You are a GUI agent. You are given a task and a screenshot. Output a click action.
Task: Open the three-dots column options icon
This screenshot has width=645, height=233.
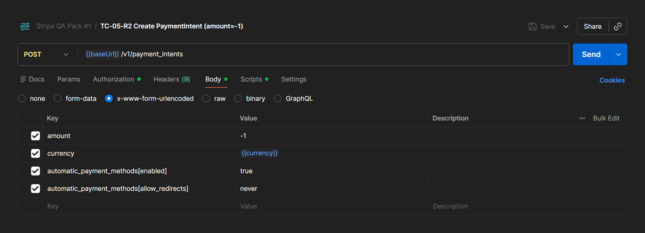pyautogui.click(x=582, y=118)
